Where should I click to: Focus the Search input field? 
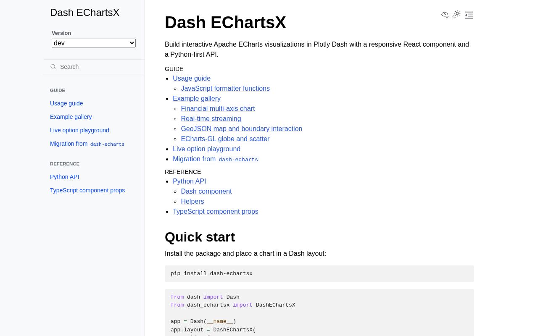[94, 67]
